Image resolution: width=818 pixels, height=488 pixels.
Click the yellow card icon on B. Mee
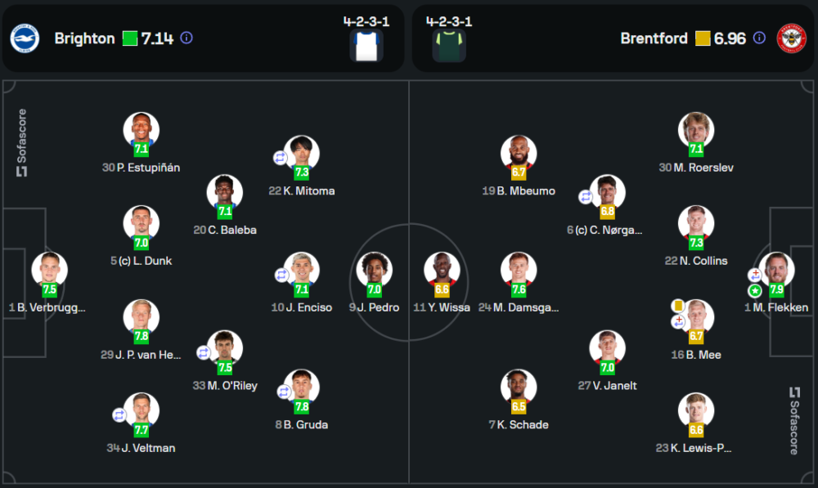[x=678, y=305]
